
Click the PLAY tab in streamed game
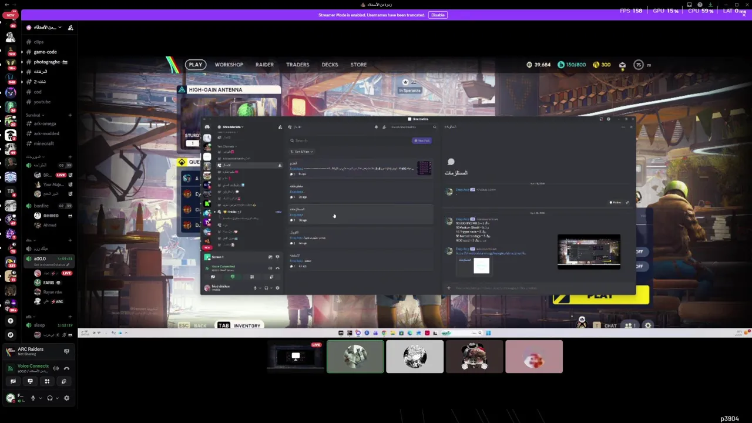(x=196, y=65)
